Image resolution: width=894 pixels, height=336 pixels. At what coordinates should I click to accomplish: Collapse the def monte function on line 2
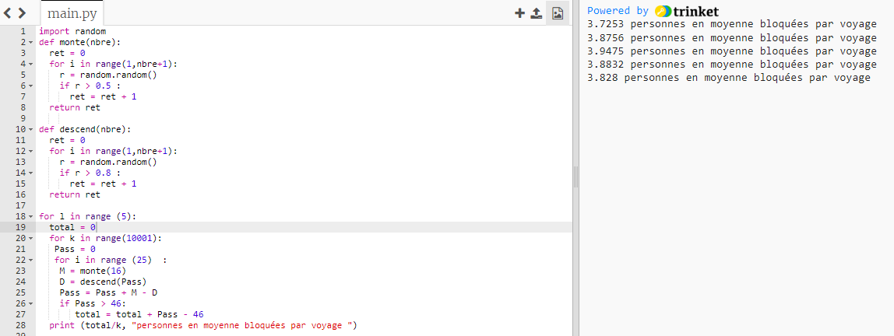coord(31,42)
